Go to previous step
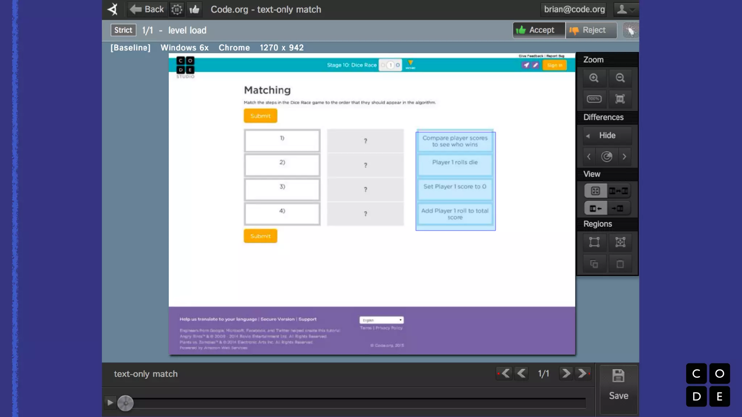742x417 pixels. pyautogui.click(x=521, y=373)
